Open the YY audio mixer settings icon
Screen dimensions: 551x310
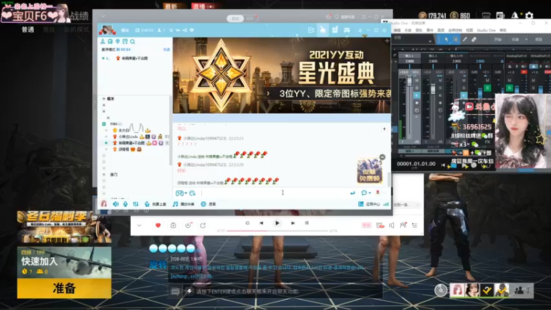coord(136,204)
